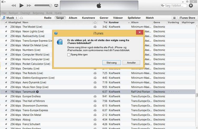The height and width of the screenshot is (129, 198).
Task: Click the iCloud icon next to Musik
Action: tap(21, 18)
